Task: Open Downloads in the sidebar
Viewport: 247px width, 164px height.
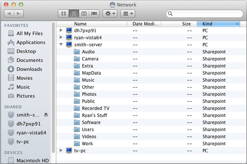Action: (25, 69)
